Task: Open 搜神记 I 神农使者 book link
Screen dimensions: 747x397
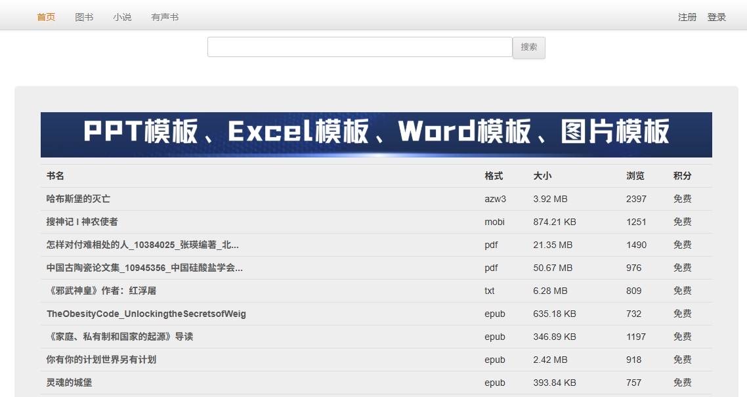Action: point(82,222)
